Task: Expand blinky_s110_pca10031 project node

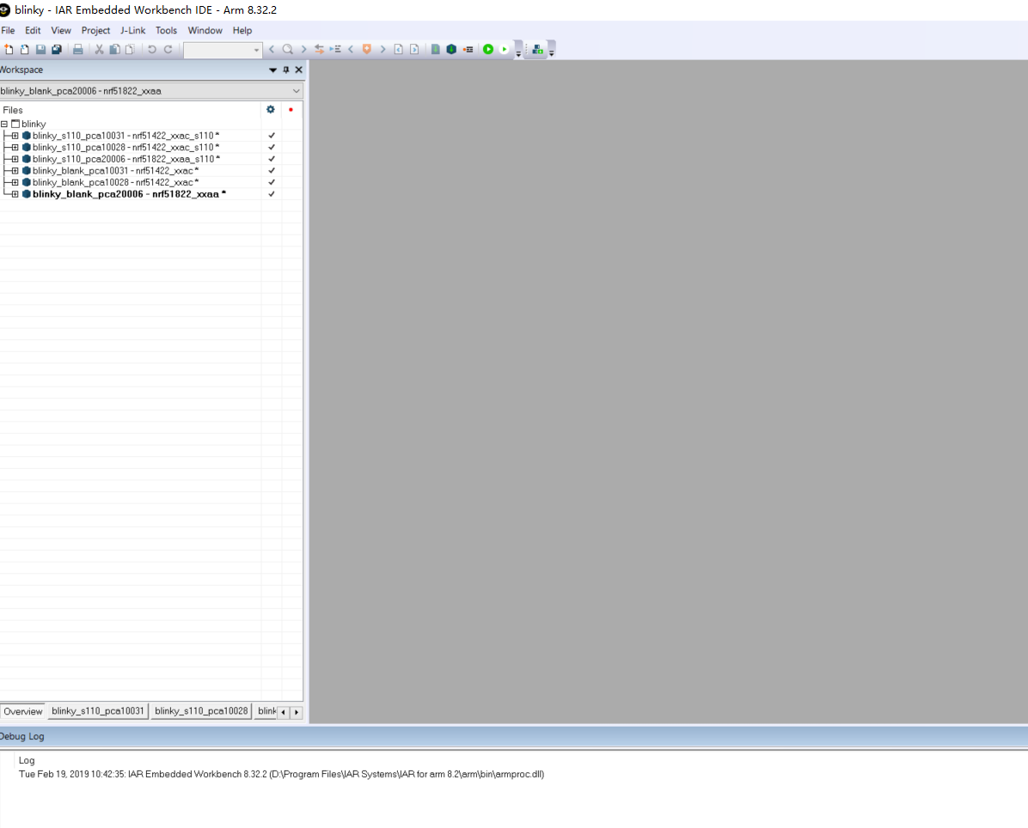Action: coord(15,136)
